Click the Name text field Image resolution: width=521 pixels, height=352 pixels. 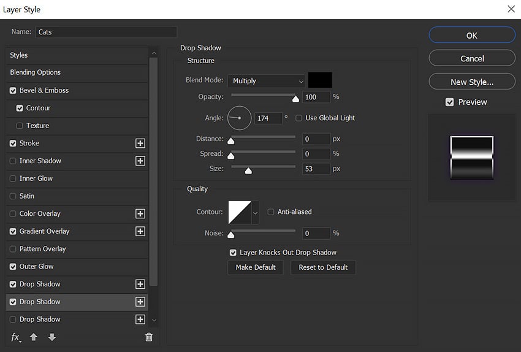105,32
